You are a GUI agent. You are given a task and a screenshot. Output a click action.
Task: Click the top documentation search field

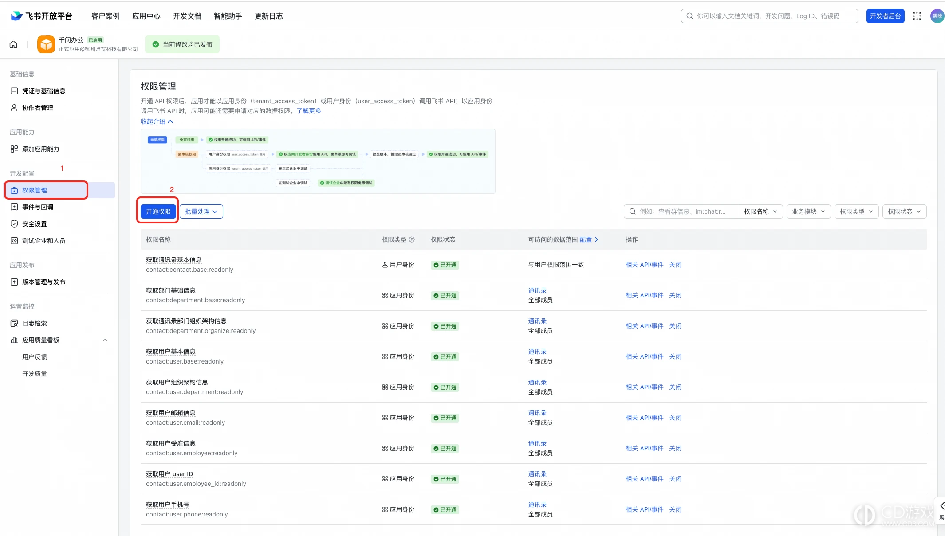click(x=769, y=16)
